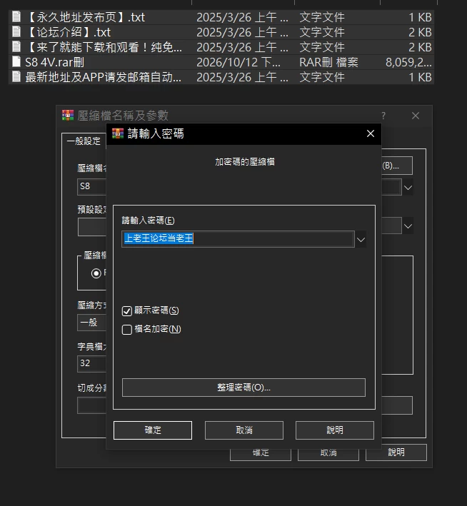467x506 pixels.
Task: Open the archive name dropdown arrow
Action: click(408, 188)
